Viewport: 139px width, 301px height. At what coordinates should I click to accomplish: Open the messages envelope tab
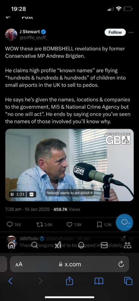[104, 245]
